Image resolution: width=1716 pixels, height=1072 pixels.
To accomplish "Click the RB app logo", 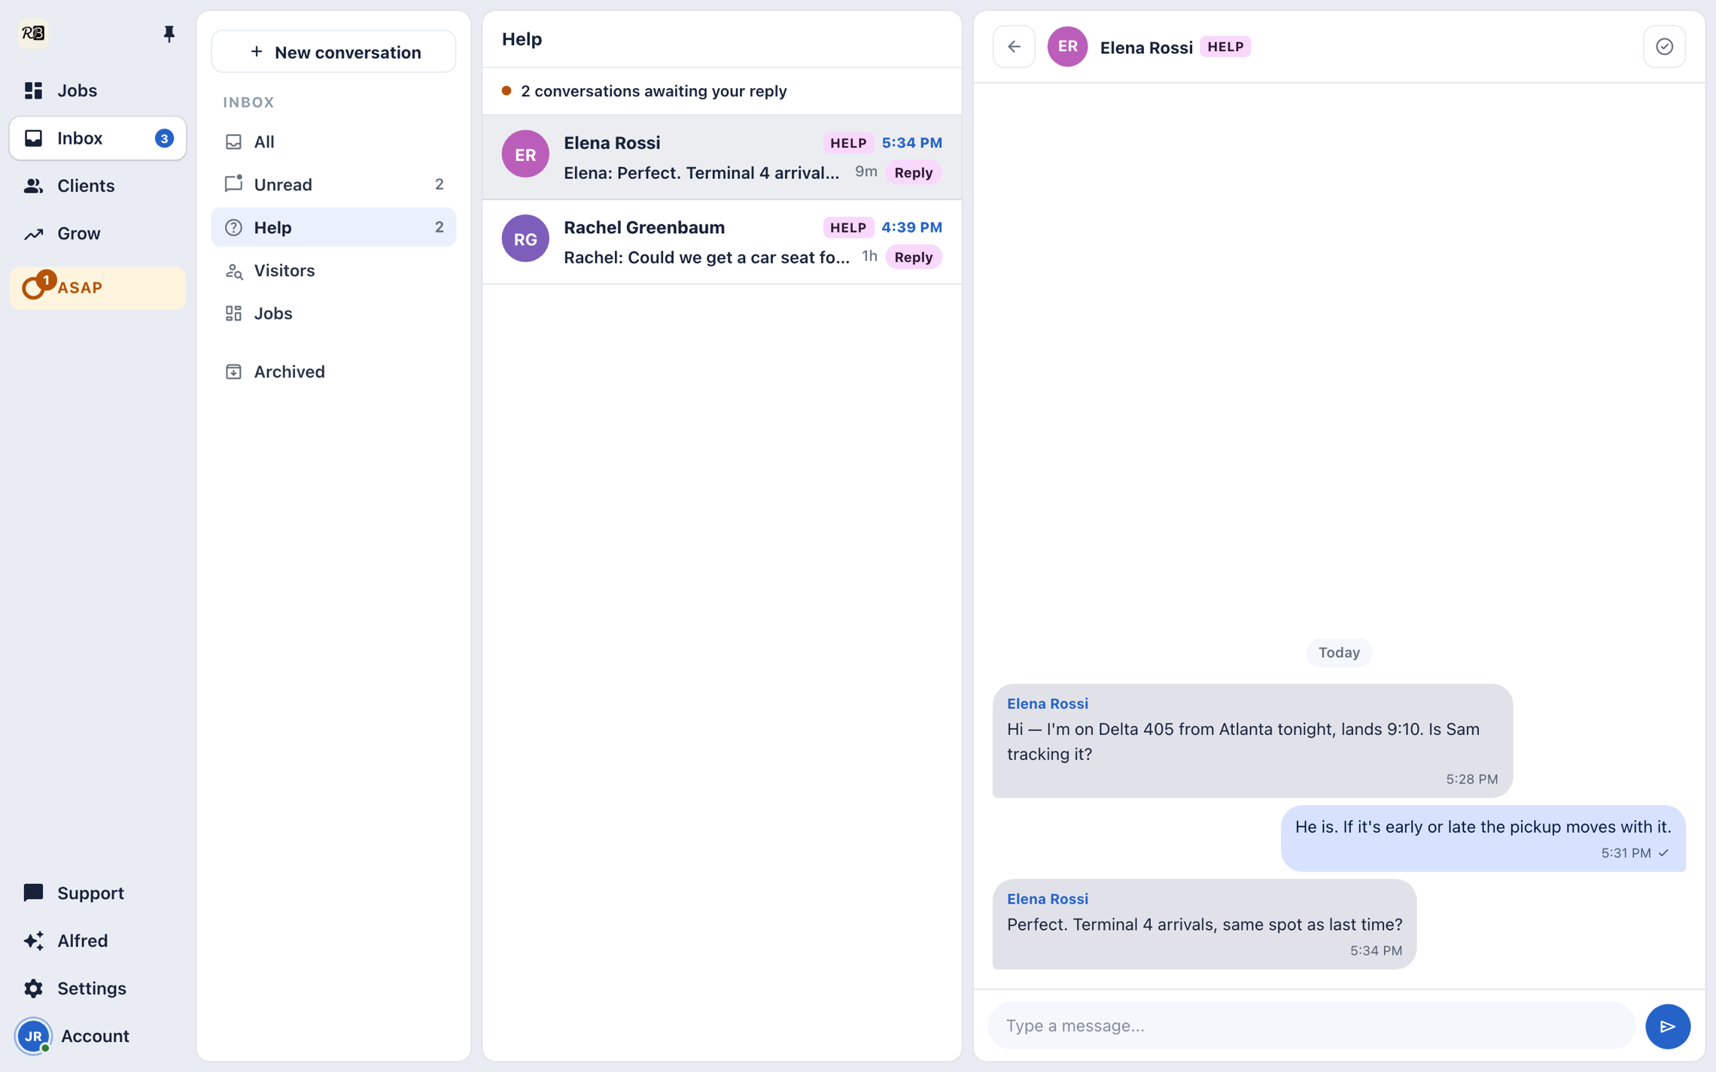I will (x=33, y=33).
